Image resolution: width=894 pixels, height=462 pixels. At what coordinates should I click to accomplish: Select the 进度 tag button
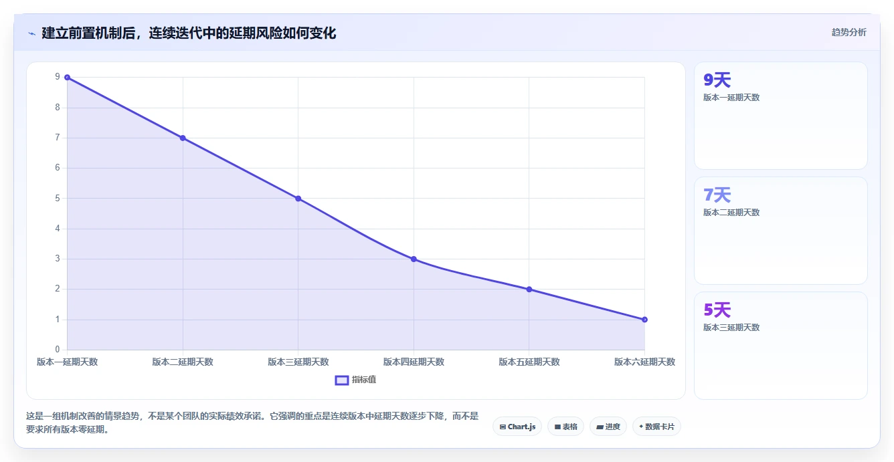pyautogui.click(x=608, y=427)
